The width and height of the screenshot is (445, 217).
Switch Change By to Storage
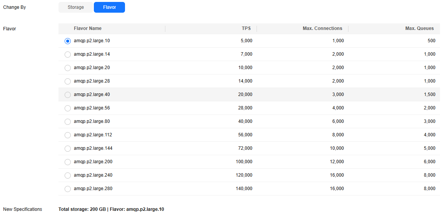click(76, 7)
